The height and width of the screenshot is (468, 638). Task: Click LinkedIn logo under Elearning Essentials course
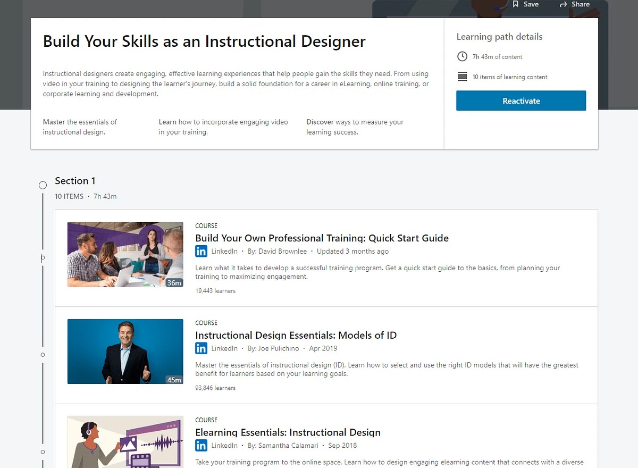(201, 445)
